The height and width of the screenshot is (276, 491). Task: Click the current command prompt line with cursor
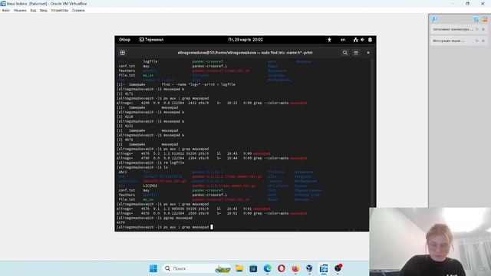click(165, 227)
